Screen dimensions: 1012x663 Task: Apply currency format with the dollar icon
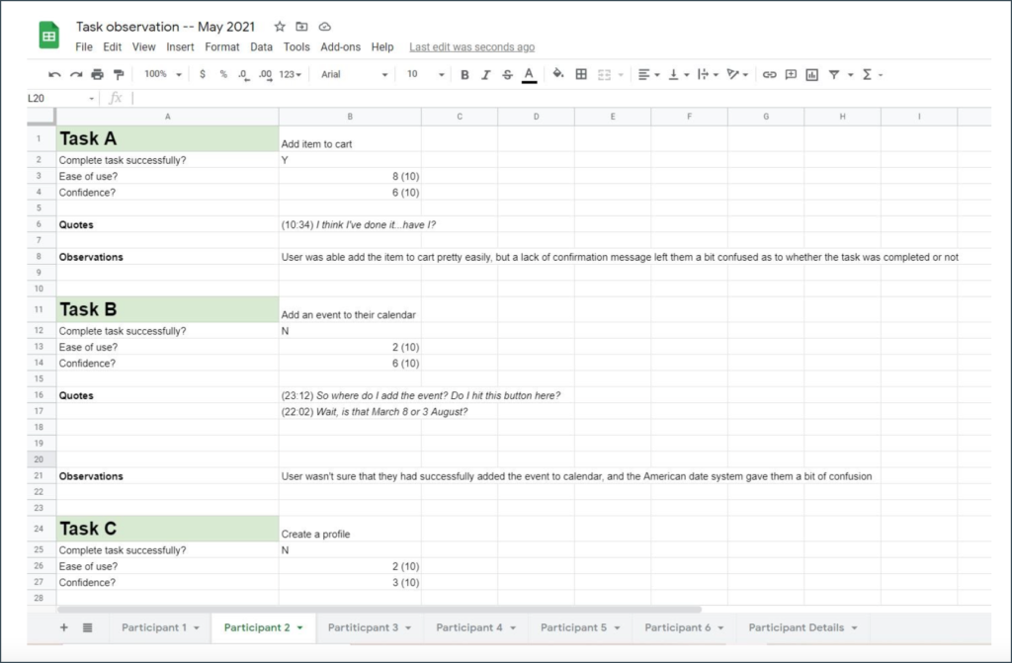tap(203, 74)
